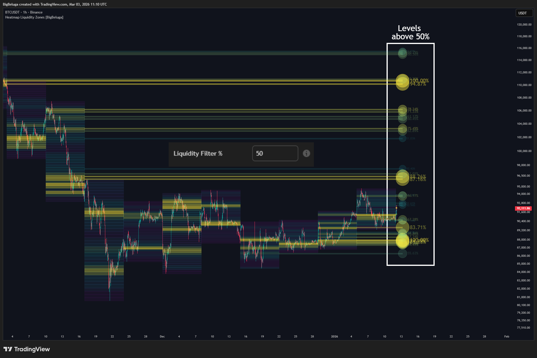Click the info icon beside Liquidity Filter %
The image size is (537, 358).
coord(306,153)
